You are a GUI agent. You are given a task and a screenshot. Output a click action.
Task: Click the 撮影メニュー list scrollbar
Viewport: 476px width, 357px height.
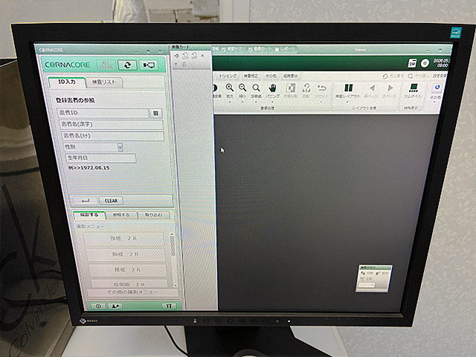click(173, 260)
